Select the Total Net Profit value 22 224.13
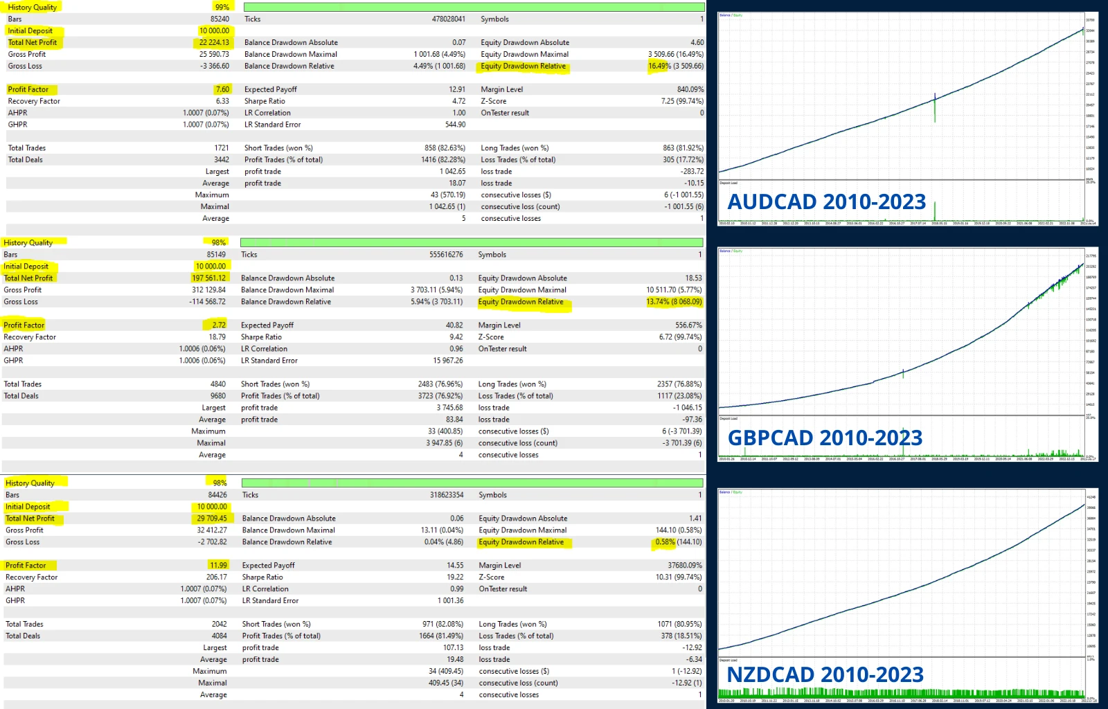1108x709 pixels. [x=214, y=42]
